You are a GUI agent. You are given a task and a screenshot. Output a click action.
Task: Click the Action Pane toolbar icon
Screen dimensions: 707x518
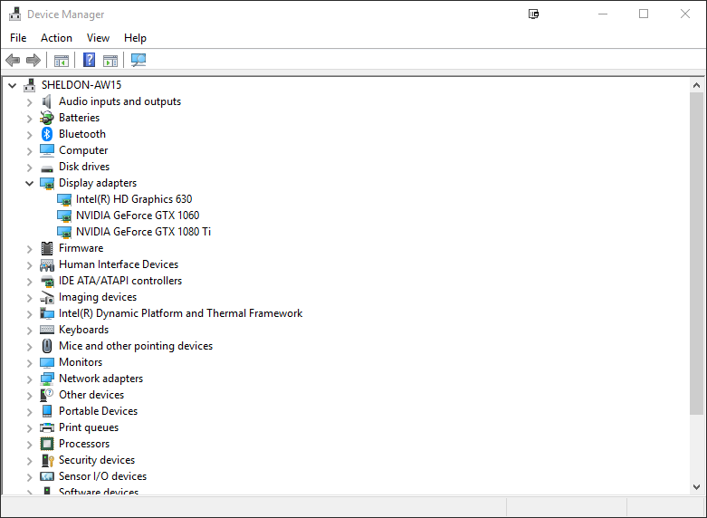[110, 60]
